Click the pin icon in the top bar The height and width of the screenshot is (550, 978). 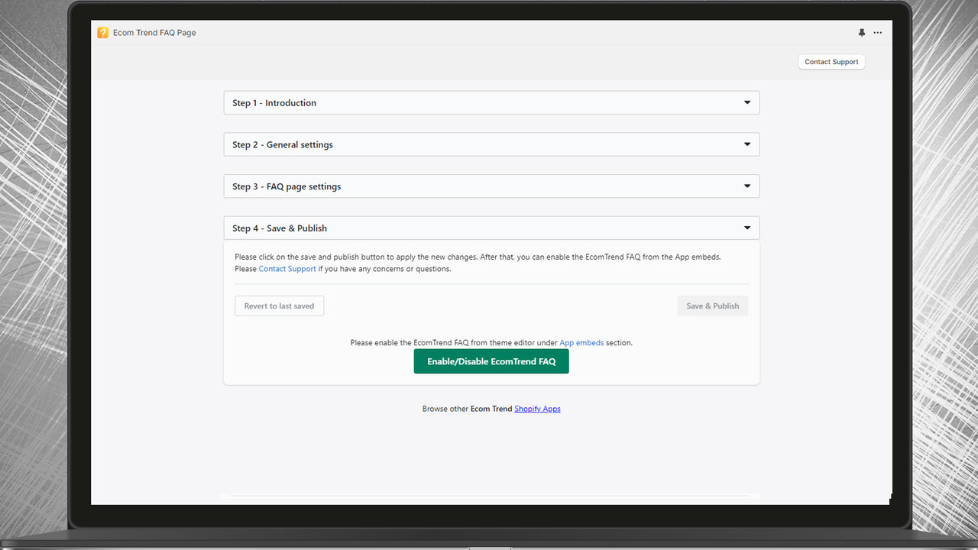[862, 32]
